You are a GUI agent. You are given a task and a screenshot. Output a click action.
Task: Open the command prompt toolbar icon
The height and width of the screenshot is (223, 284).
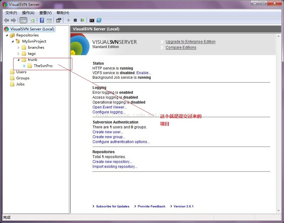(x=92, y=21)
